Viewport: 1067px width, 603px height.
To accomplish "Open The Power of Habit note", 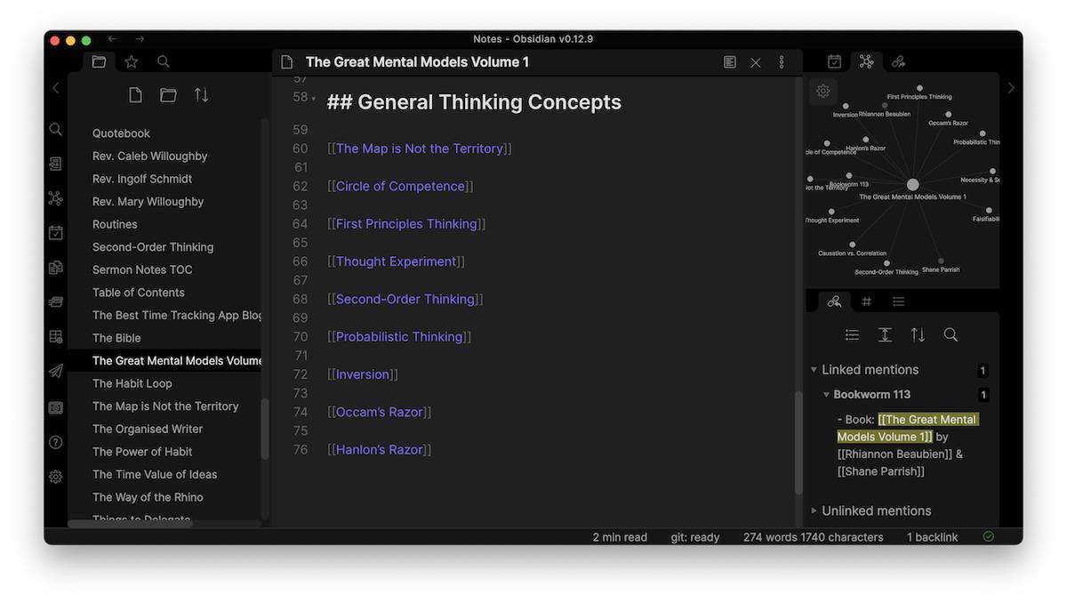I will coord(142,452).
